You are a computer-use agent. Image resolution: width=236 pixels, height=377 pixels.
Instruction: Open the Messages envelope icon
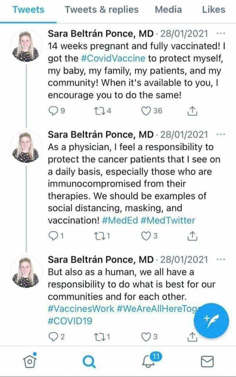(x=207, y=361)
